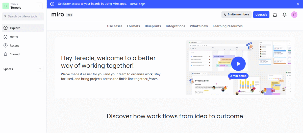Open the Integrations tab

pyautogui.click(x=175, y=26)
